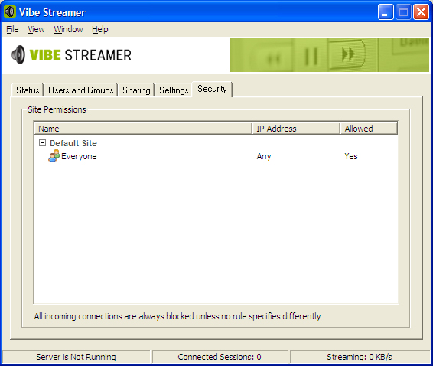Go to the Sharing tab

136,90
